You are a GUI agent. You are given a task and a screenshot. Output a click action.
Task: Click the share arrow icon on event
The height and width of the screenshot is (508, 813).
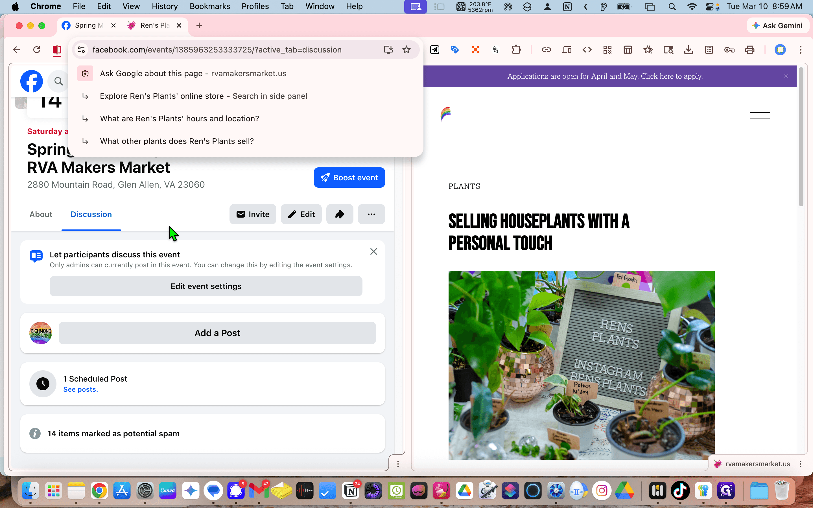click(340, 214)
